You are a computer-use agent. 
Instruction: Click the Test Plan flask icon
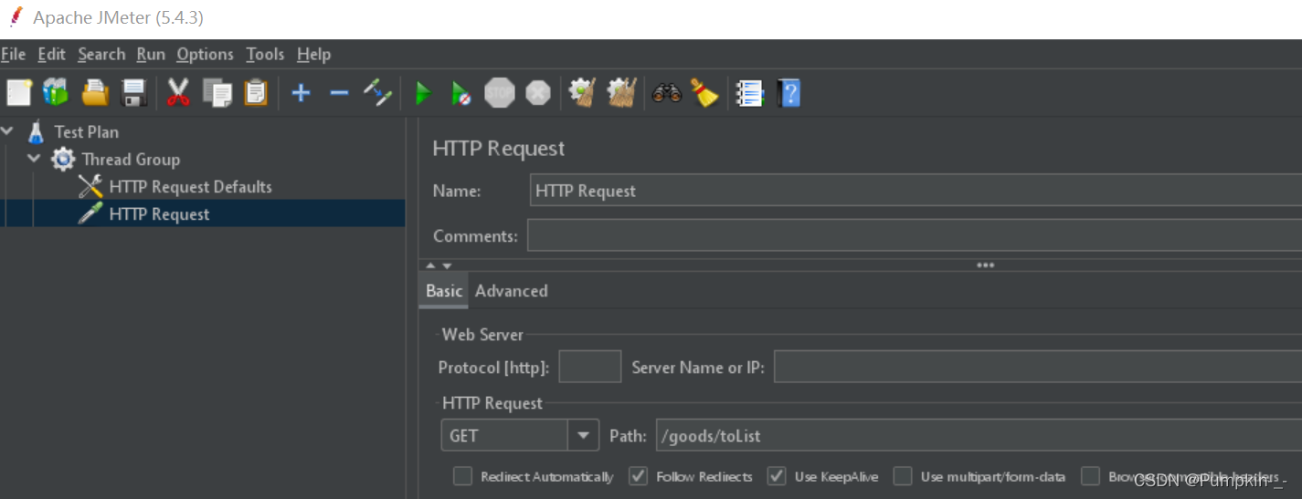[x=36, y=132]
